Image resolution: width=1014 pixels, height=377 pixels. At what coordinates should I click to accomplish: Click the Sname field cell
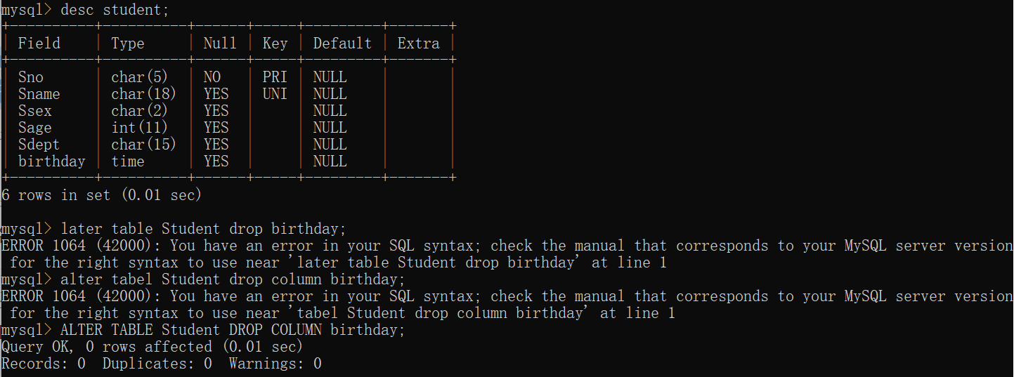[x=39, y=94]
